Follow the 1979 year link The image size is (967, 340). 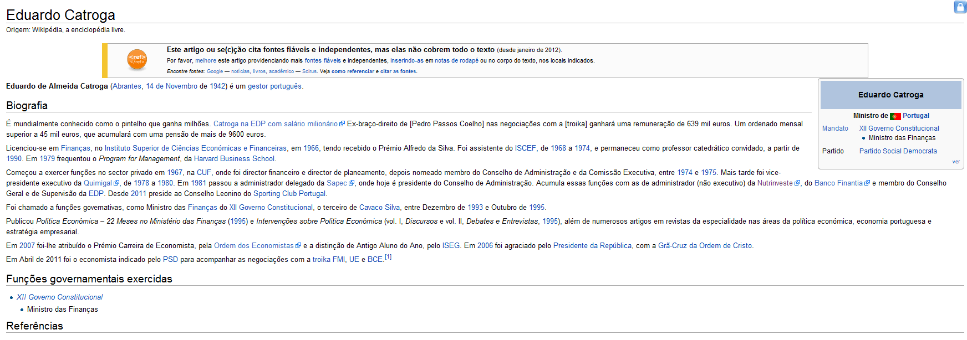(x=47, y=159)
